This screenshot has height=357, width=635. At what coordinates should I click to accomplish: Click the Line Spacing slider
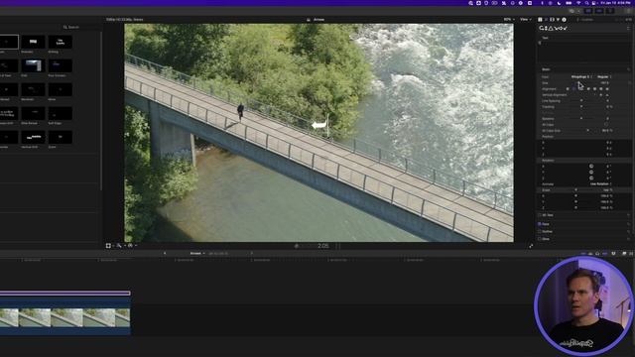[581, 101]
